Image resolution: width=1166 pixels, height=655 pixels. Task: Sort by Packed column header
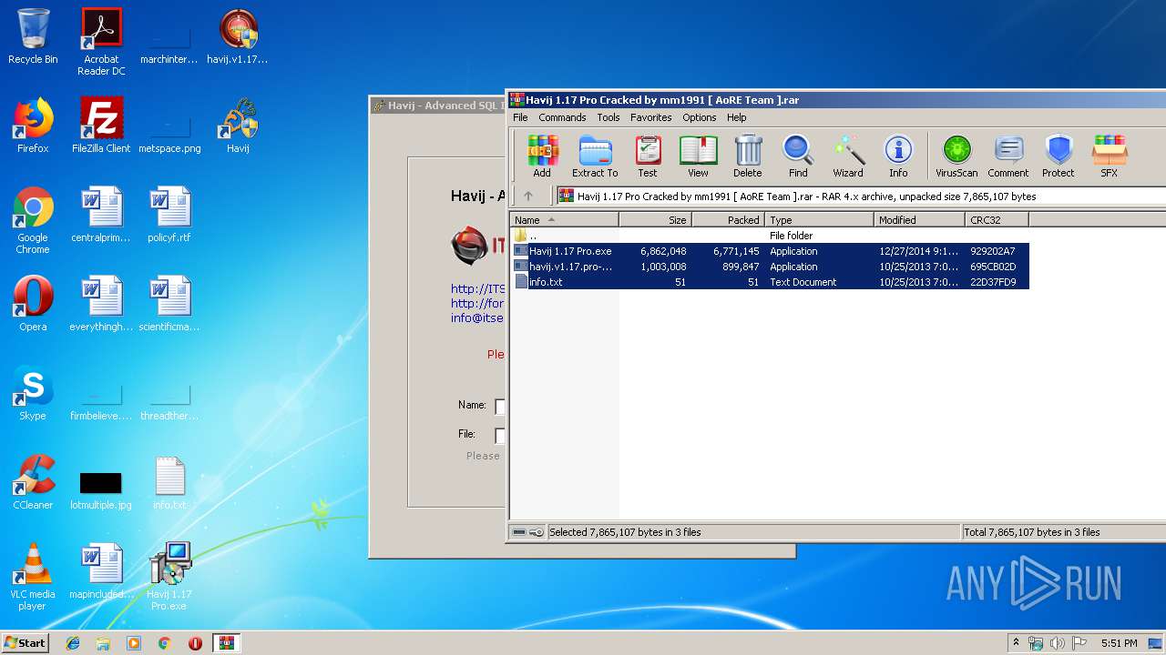pos(728,220)
